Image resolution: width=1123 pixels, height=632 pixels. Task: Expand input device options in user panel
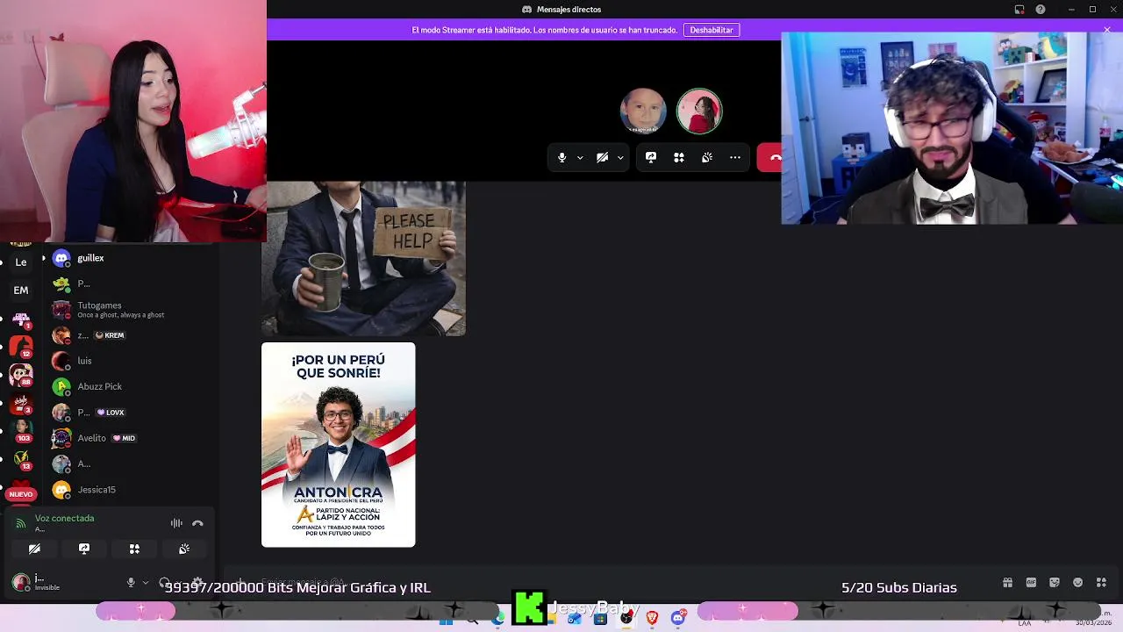pyautogui.click(x=146, y=583)
